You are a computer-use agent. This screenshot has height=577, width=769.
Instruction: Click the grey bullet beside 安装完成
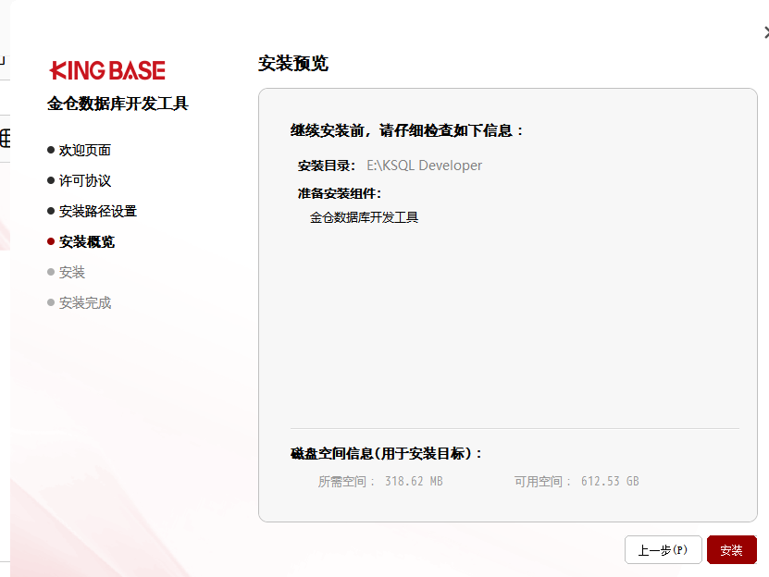51,302
